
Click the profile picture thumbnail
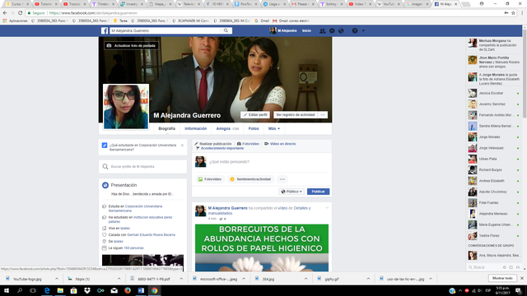(126, 106)
